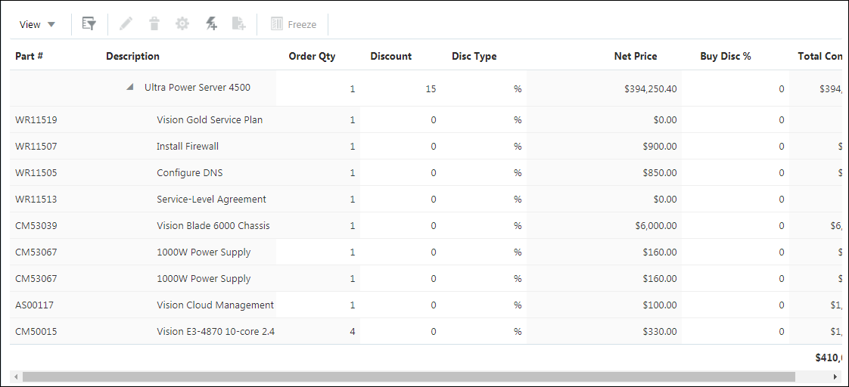Click Net Price $100.00
Screen dimensions: 849x387
660,305
